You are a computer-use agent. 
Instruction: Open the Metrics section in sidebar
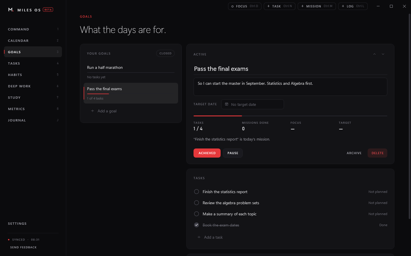(33, 109)
